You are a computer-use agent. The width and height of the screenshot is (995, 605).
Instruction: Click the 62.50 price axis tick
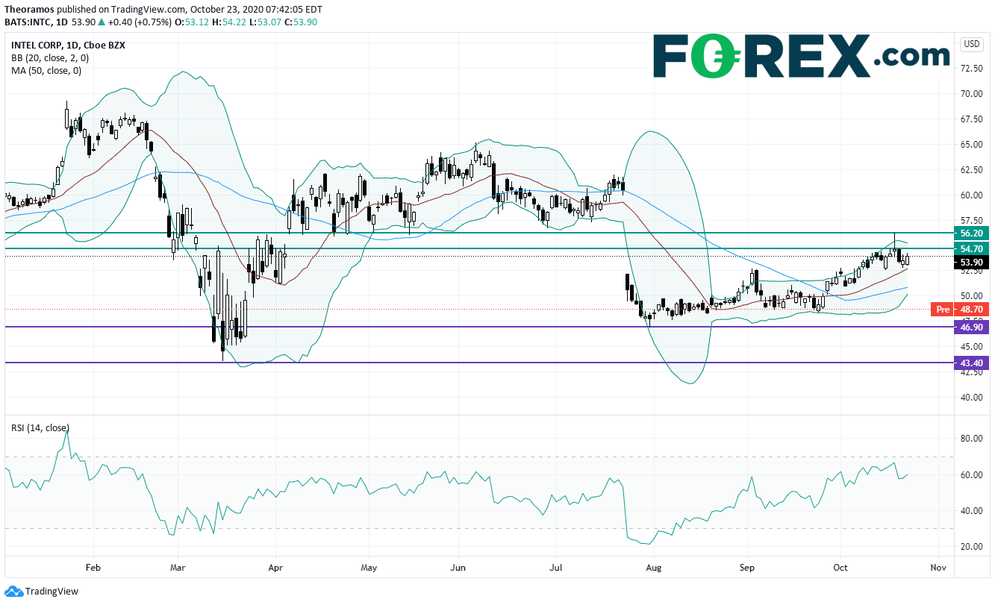tap(971, 169)
